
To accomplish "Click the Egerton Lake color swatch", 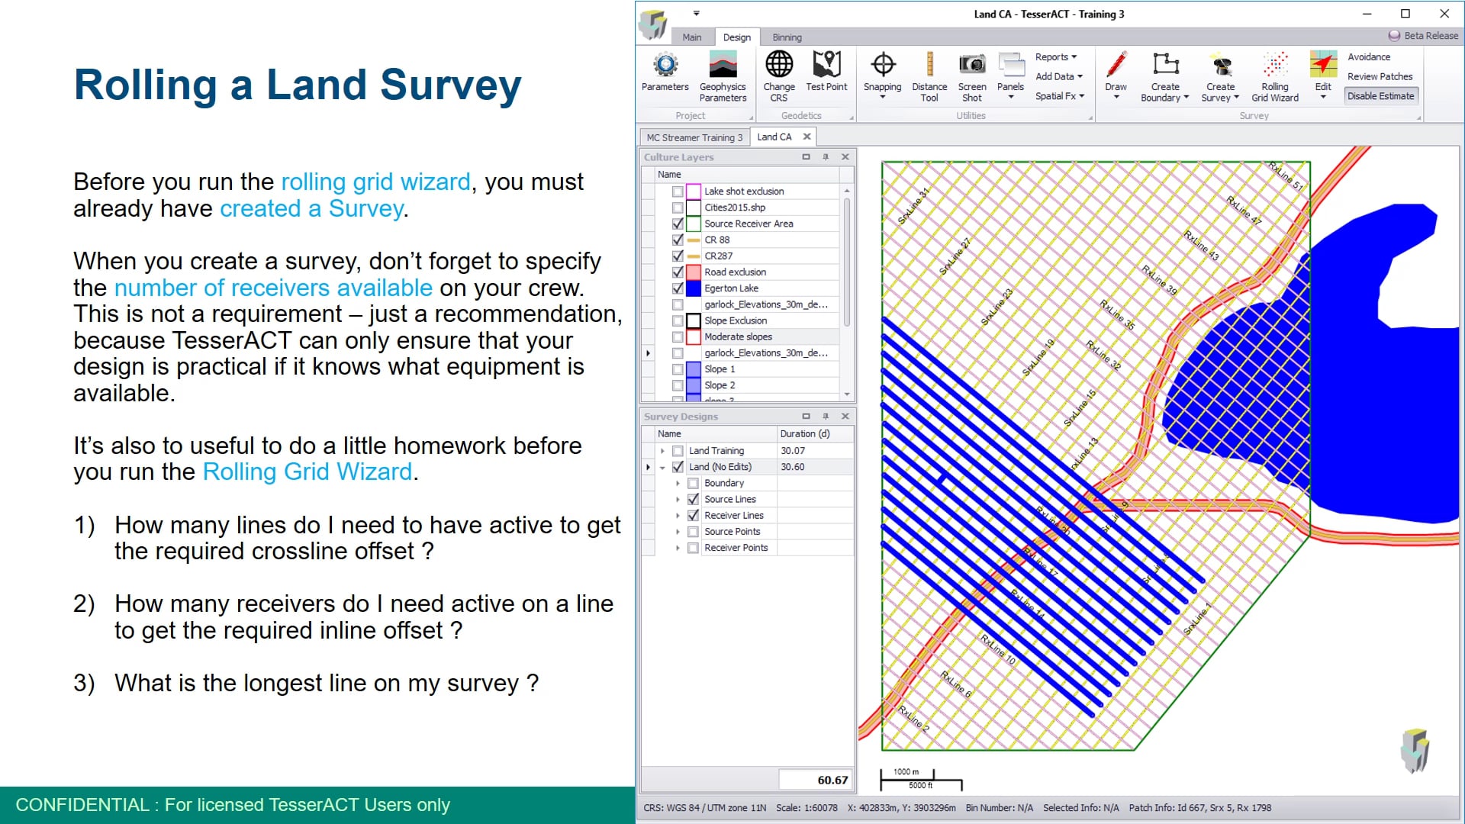I will click(x=693, y=288).
